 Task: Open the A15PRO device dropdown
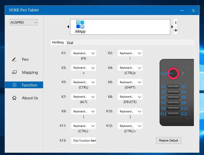pyautogui.click(x=24, y=23)
